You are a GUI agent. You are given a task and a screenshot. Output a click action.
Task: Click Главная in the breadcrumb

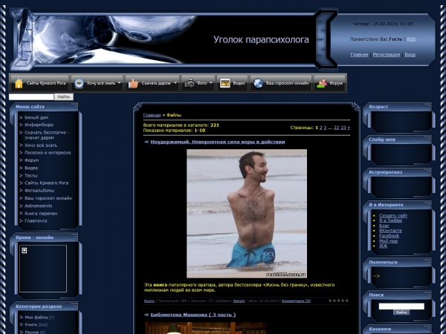coord(152,115)
